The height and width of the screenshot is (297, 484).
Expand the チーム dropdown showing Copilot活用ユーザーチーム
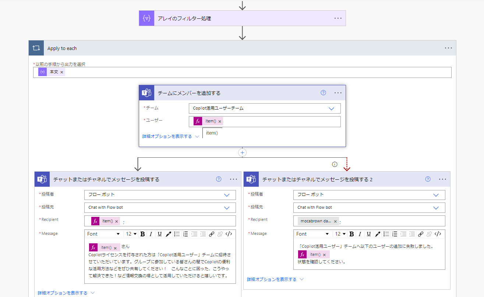click(x=331, y=108)
